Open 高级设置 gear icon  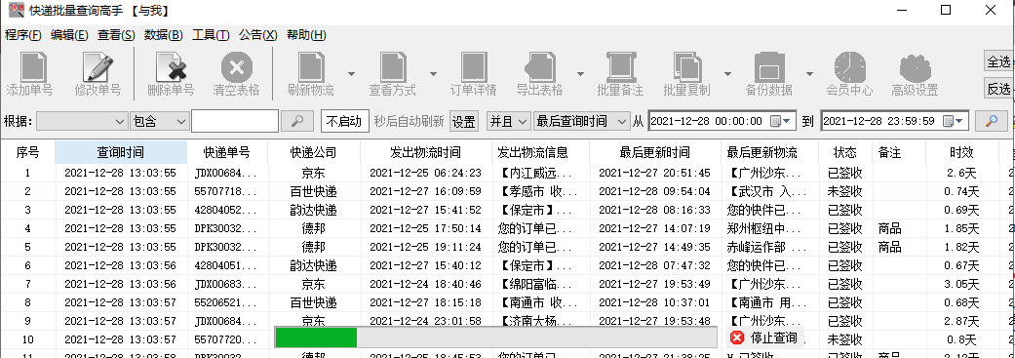point(915,67)
